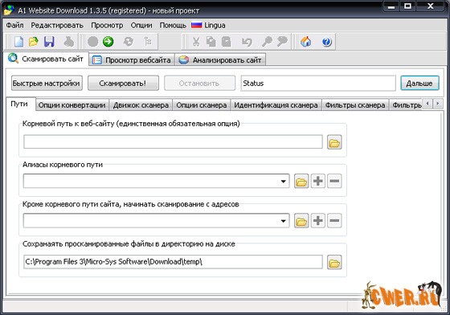The image size is (450, 315).
Task: Show more tabs with right arrow
Action: tap(438, 104)
